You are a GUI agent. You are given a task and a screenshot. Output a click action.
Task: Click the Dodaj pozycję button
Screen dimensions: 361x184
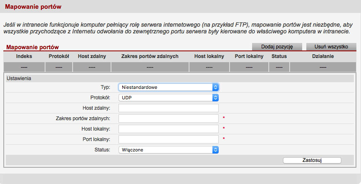pos(277,47)
